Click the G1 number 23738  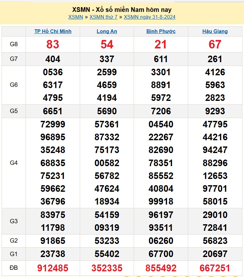53,254
